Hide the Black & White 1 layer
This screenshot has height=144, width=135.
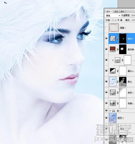[106, 71]
